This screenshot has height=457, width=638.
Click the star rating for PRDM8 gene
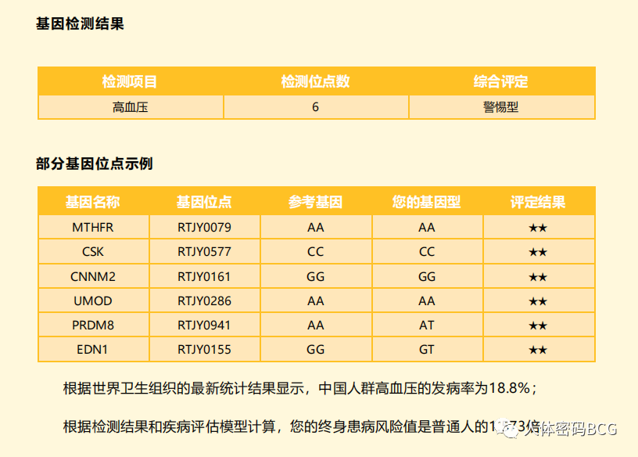coord(539,324)
